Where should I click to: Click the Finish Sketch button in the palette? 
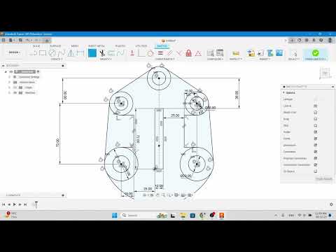(324, 178)
